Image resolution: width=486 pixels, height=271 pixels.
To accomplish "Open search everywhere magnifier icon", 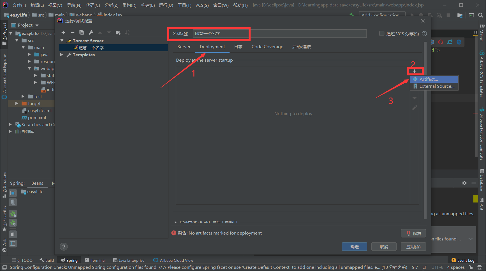I will [480, 15].
